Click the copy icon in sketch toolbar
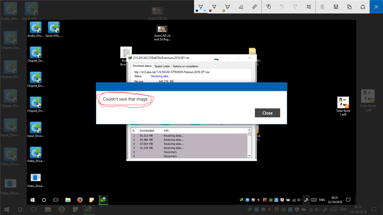Image resolution: width=383 pixels, height=215 pixels. point(349,7)
